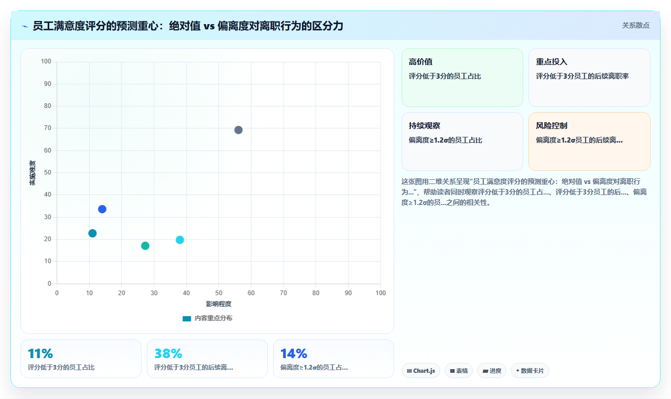671x399 pixels.
Task: Open the 持续观察 card
Action: coord(462,142)
